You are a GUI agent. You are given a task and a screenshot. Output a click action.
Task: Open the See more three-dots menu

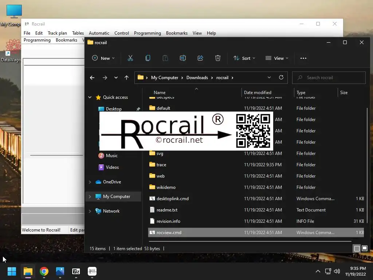click(x=303, y=58)
